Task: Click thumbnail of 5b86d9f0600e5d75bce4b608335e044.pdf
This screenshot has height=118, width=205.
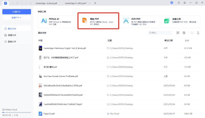Action: 40,95
